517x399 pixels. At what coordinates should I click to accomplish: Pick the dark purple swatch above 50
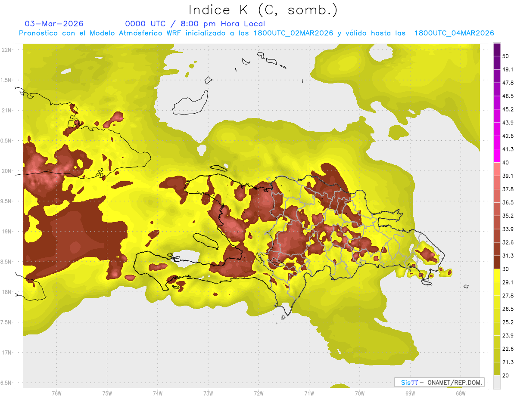497,49
